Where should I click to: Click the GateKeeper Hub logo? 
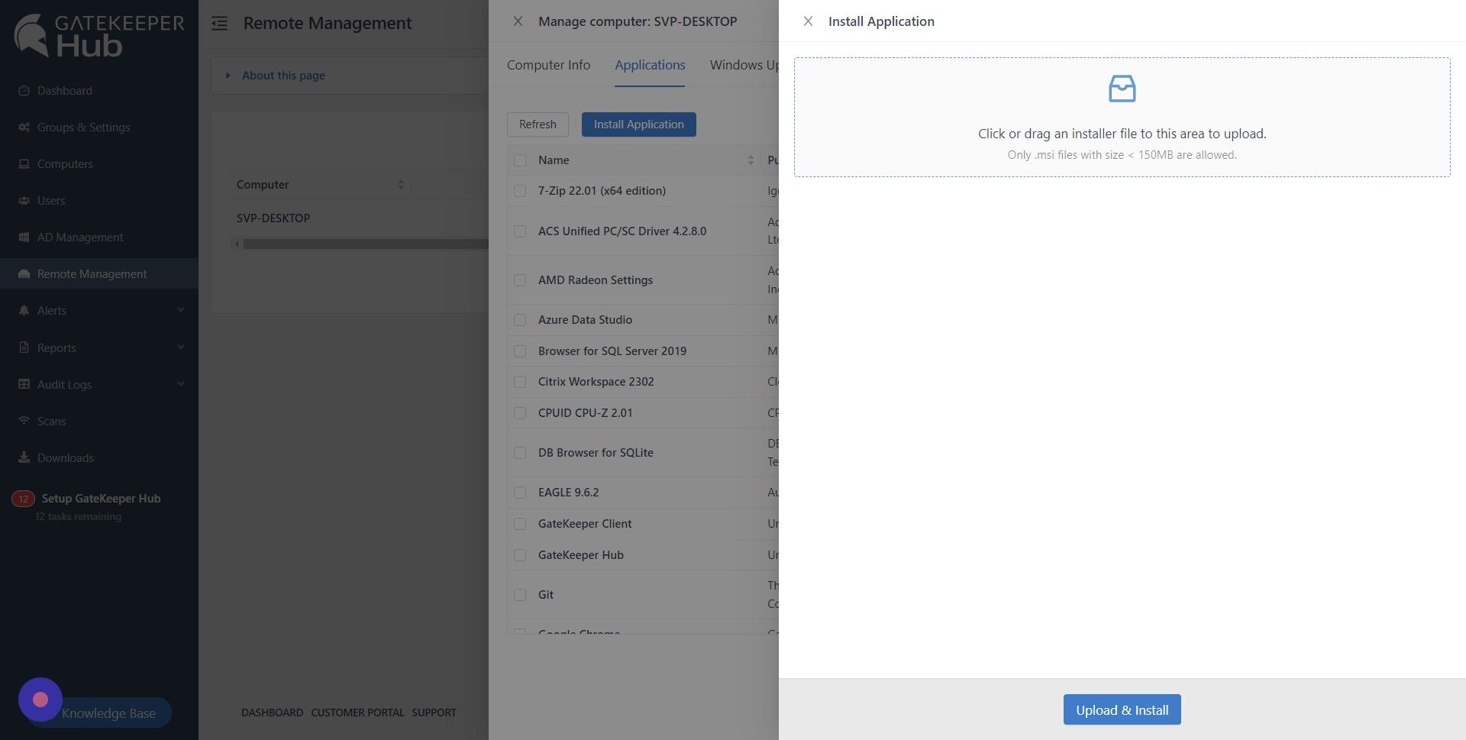[99, 35]
